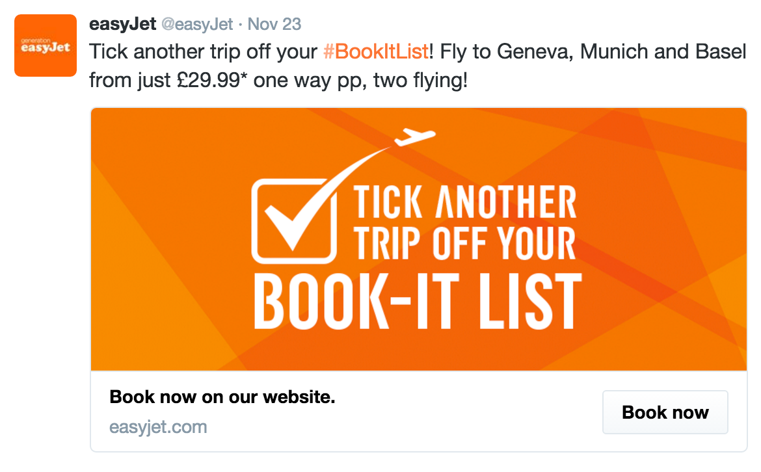Open the Nov 23 timestamp link
The image size is (761, 472).
tap(274, 24)
